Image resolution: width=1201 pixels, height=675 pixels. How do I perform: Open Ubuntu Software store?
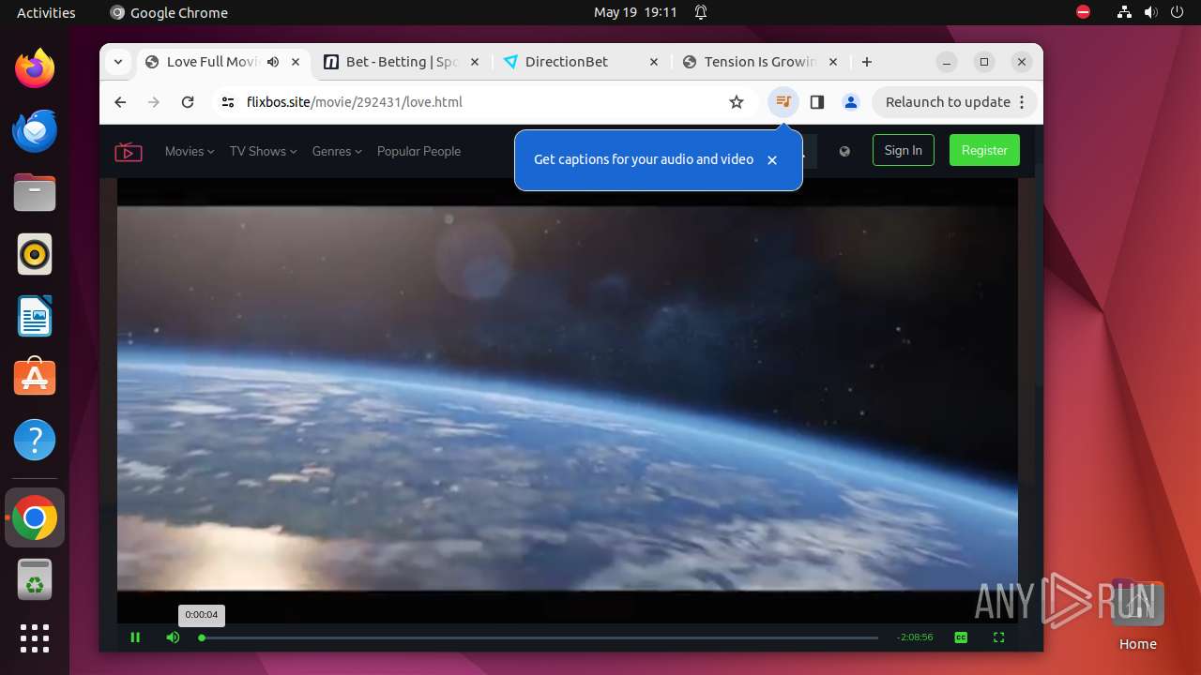(35, 378)
